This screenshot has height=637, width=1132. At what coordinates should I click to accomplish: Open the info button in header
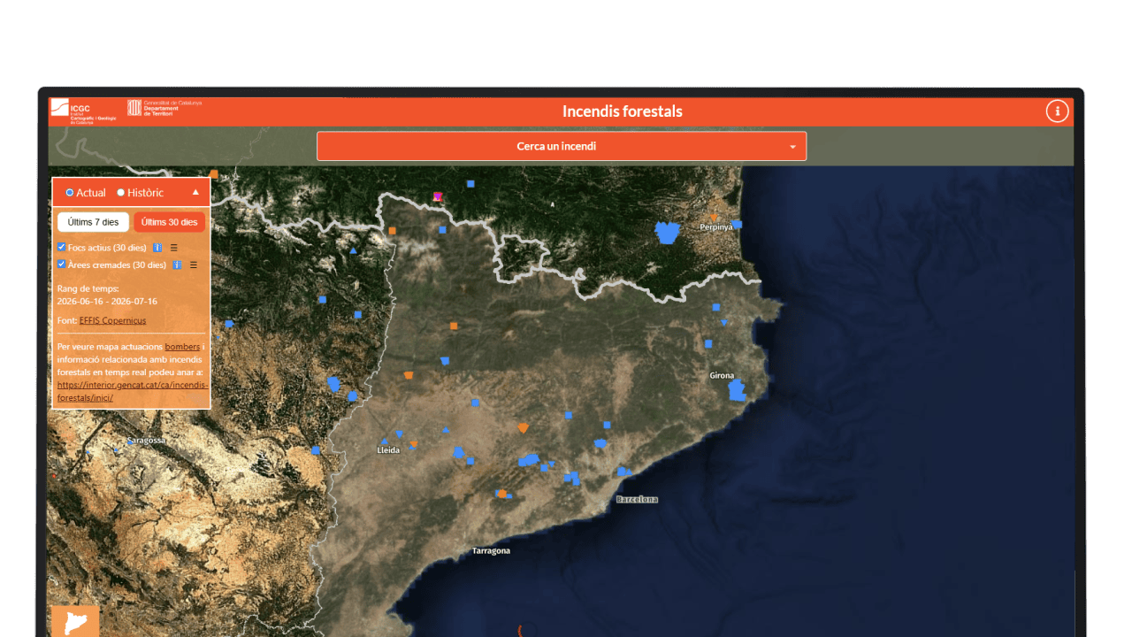pos(1057,111)
